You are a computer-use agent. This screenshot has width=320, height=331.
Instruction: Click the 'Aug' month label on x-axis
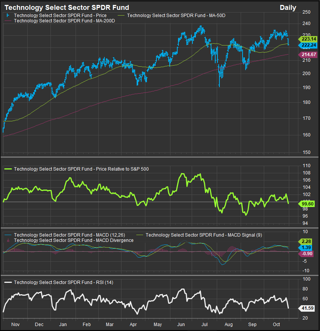tap(229, 324)
